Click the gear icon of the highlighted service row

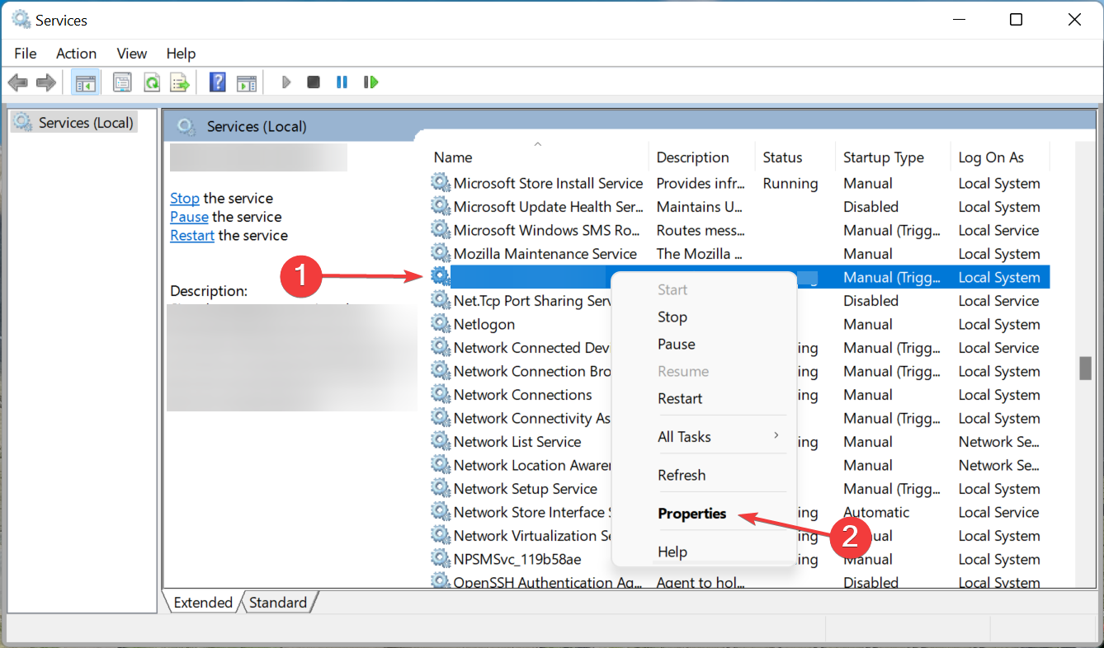tap(441, 277)
